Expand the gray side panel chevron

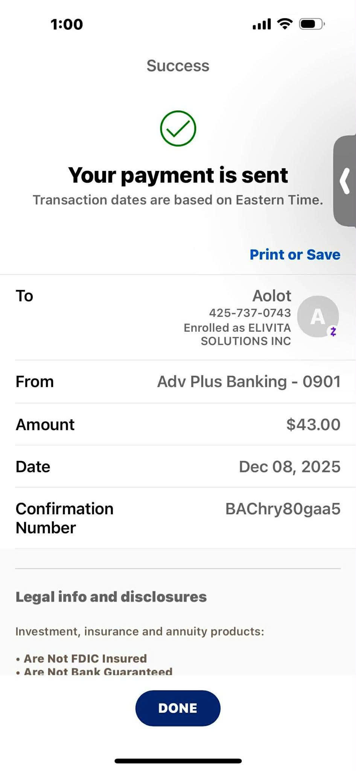pyautogui.click(x=345, y=181)
